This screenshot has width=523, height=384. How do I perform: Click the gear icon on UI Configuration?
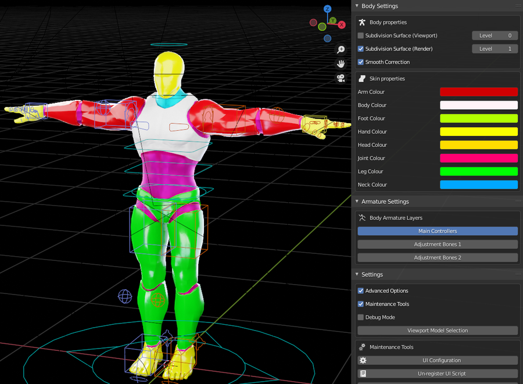(x=363, y=360)
